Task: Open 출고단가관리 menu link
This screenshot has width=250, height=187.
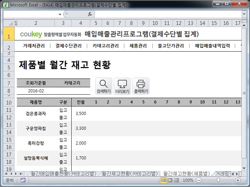Action: [x=171, y=46]
